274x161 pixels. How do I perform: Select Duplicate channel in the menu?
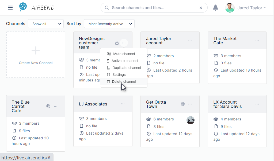[x=124, y=68]
